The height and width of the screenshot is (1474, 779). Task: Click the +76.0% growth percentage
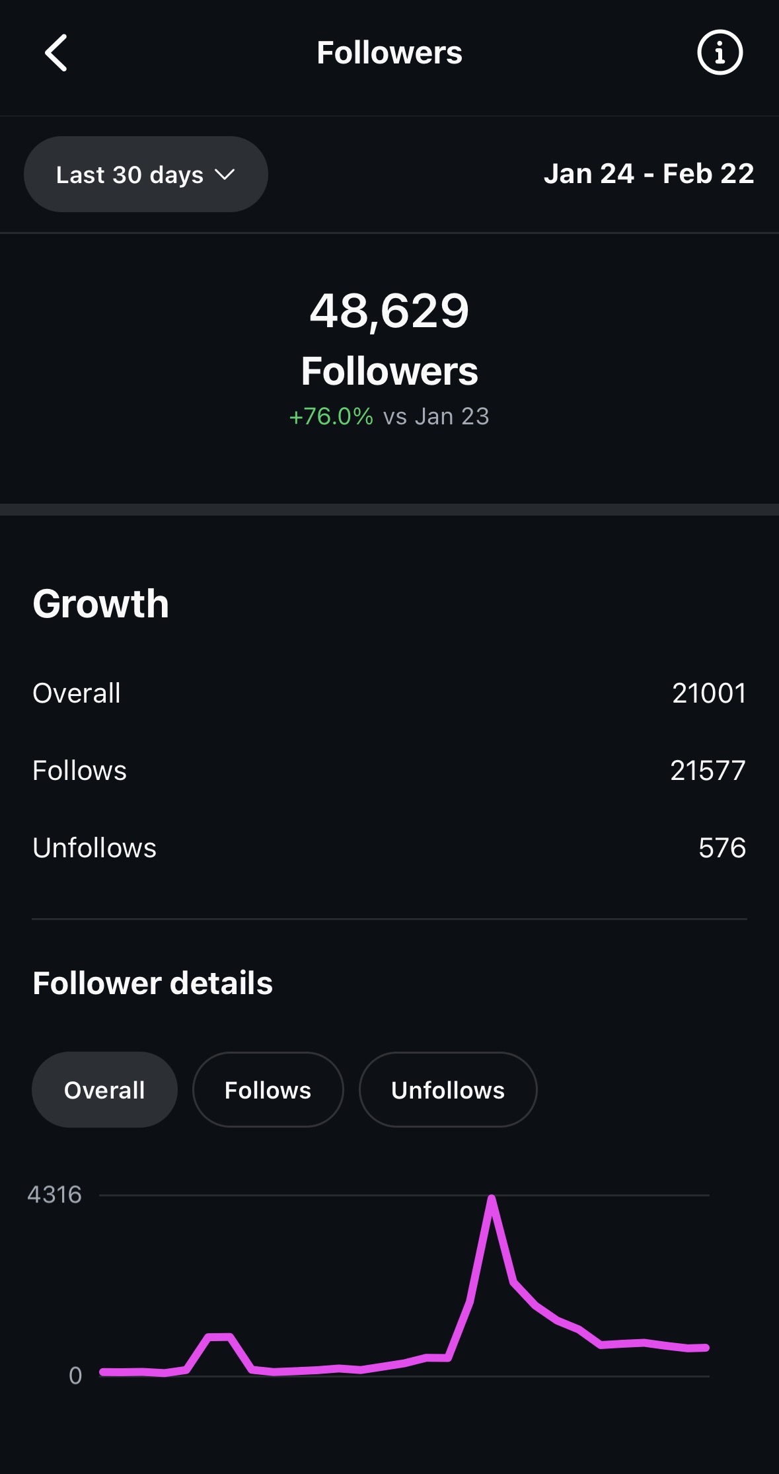[x=331, y=416]
